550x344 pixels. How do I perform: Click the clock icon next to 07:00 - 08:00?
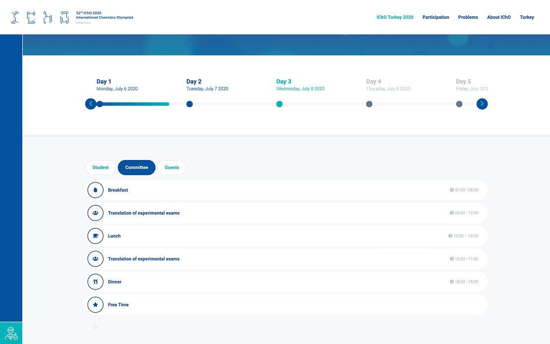[452, 190]
